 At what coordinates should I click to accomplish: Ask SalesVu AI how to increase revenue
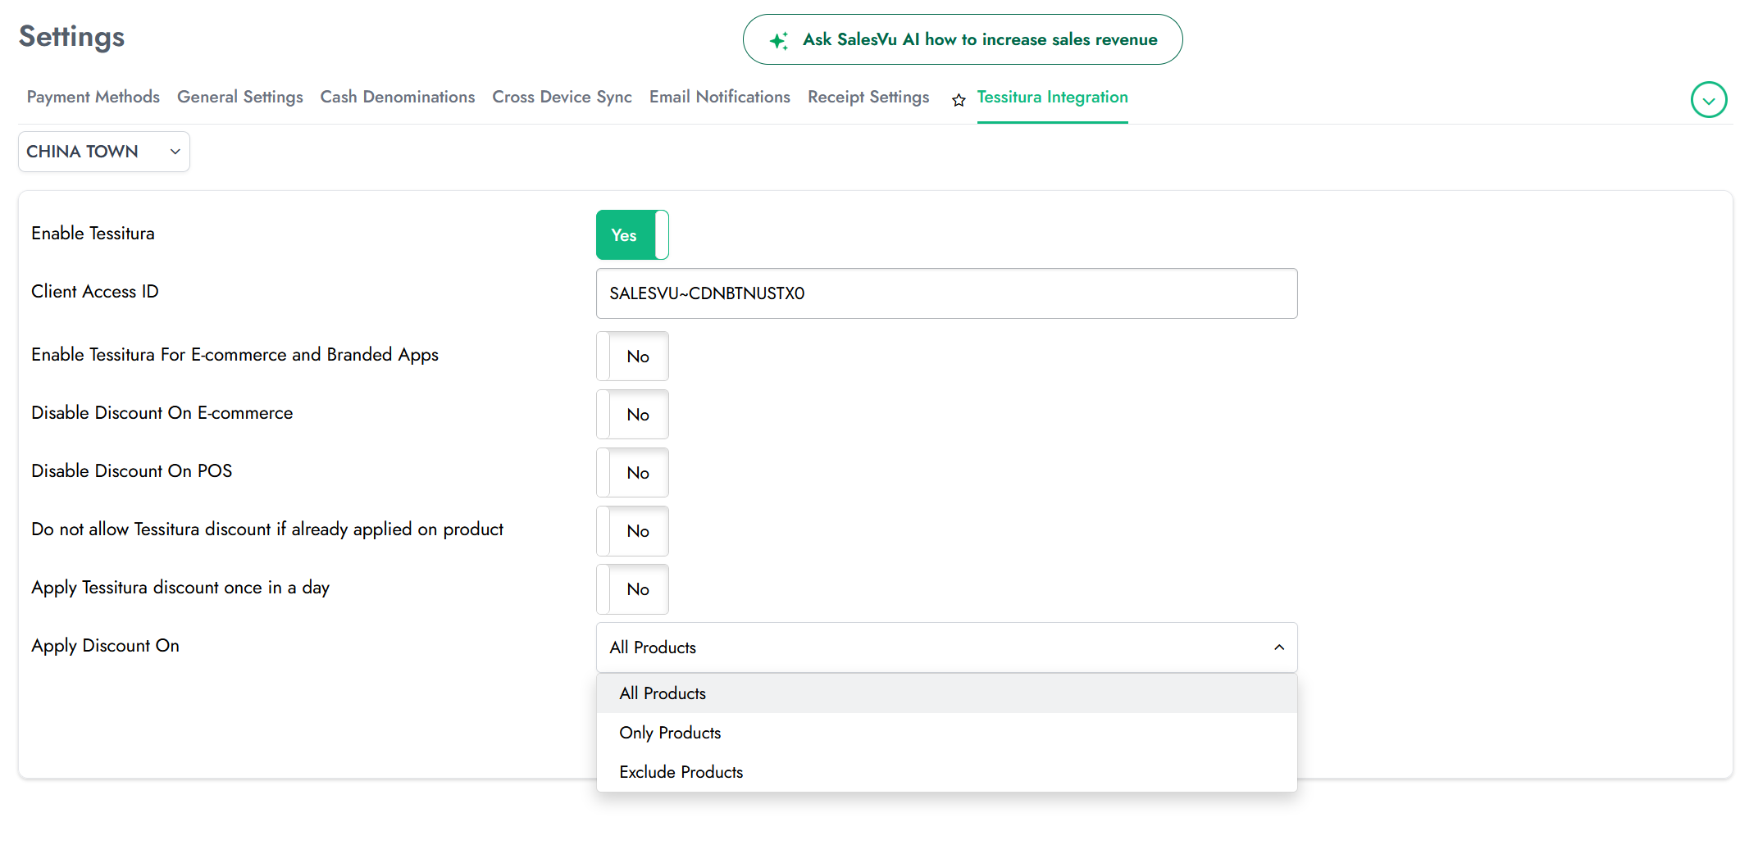click(963, 39)
